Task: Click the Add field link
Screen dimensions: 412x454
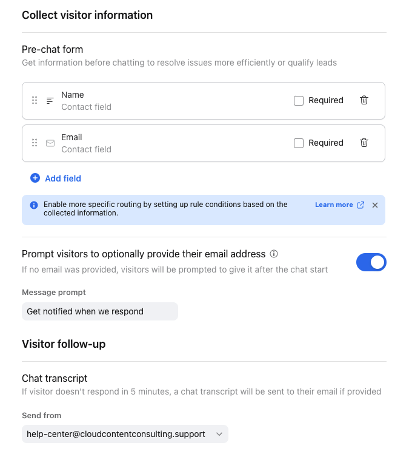Action: click(63, 178)
